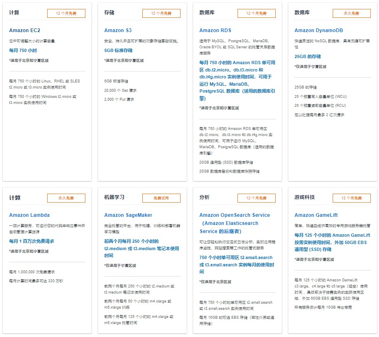Open the Amazon OpenSearch Service title link
379x337 pixels.
(235, 223)
